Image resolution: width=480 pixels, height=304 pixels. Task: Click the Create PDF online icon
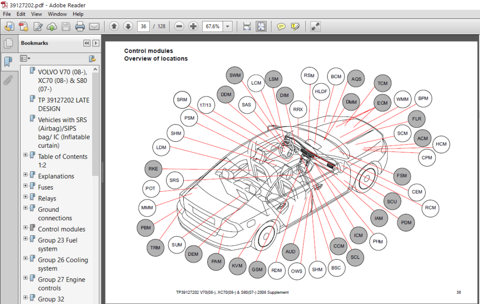pos(9,27)
